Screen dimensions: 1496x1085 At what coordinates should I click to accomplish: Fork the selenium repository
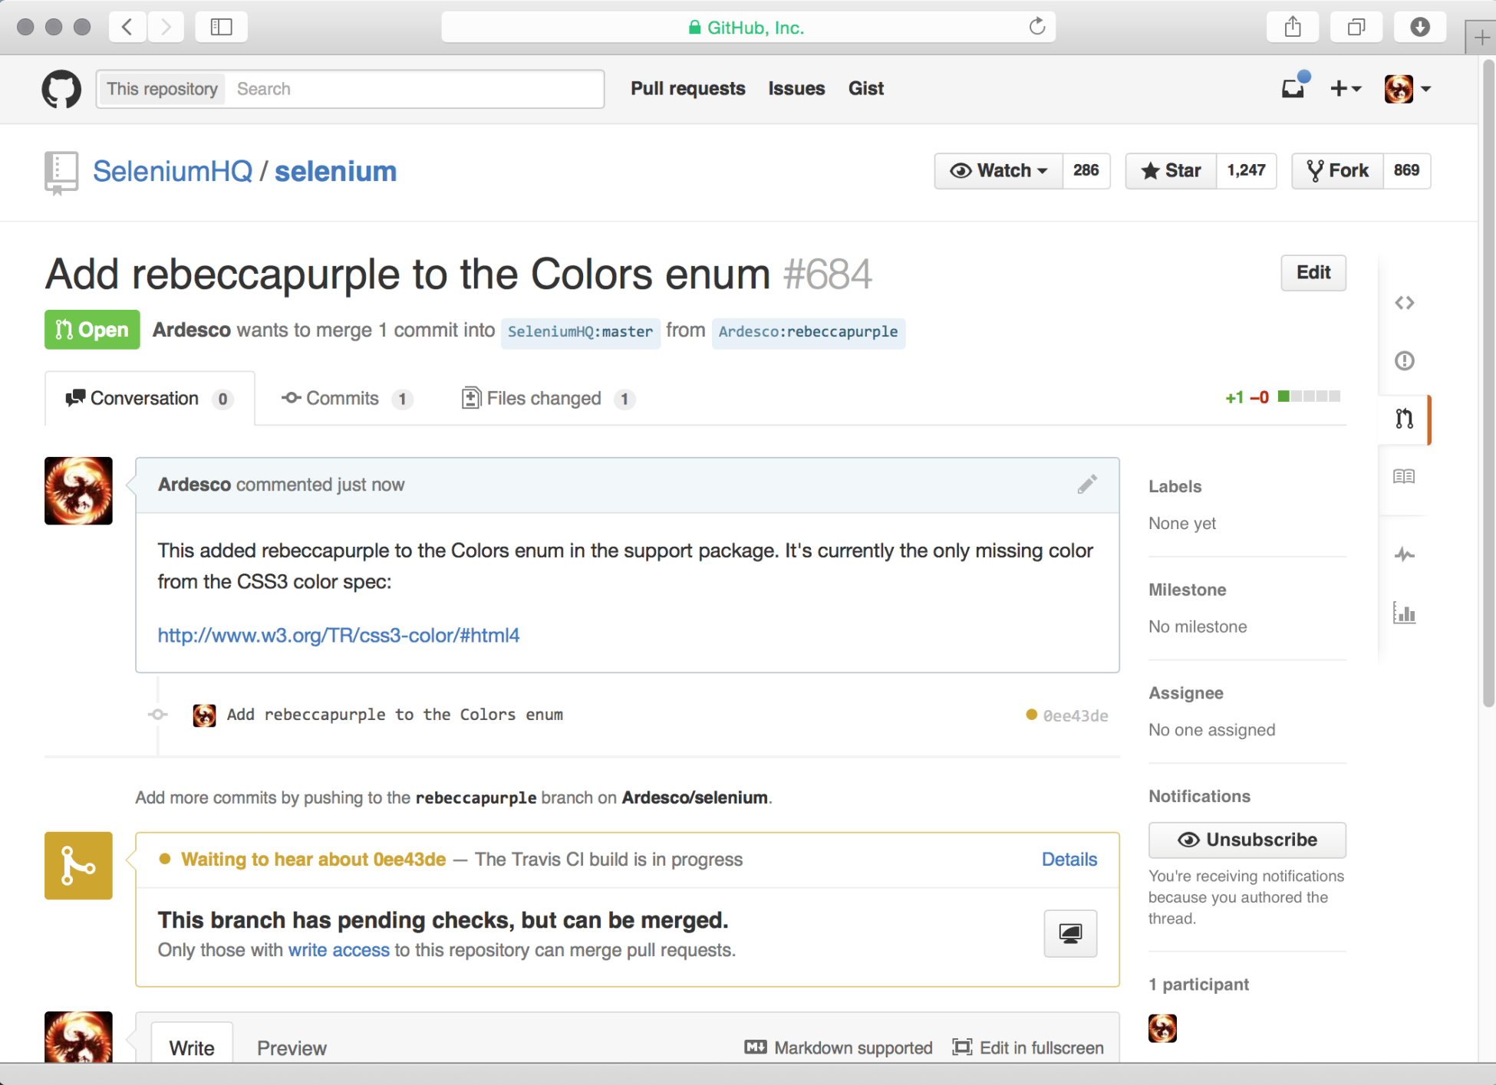(x=1338, y=170)
